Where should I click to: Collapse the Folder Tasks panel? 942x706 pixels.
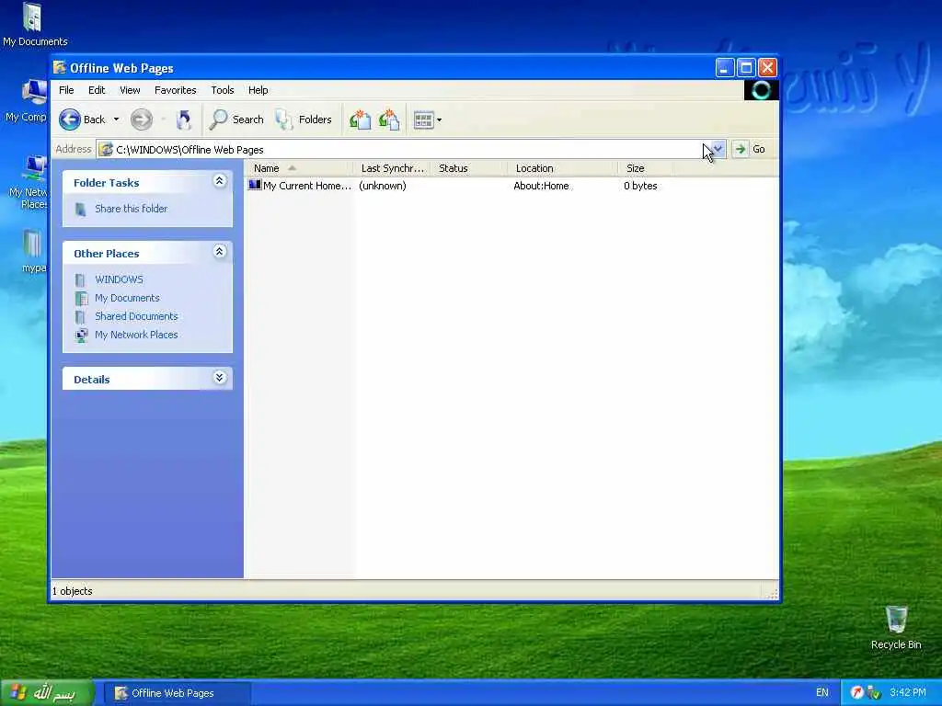point(219,181)
